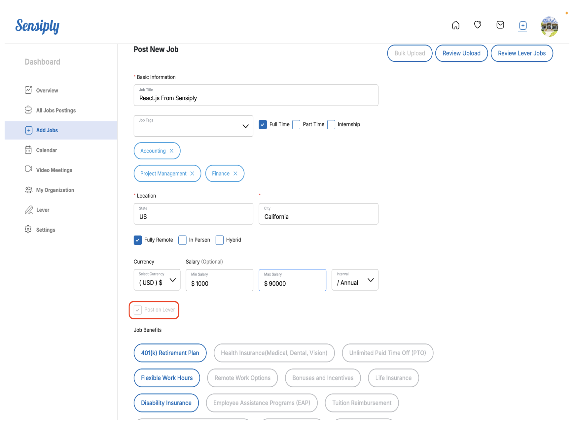Open Settings from the sidebar
This screenshot has width=574, height=421.
pos(45,230)
